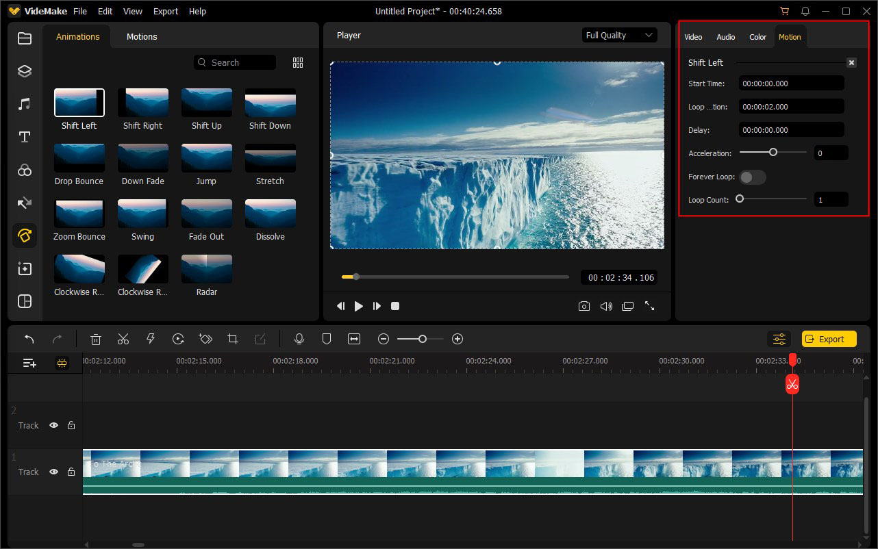Open the Music library in the sidebar
The width and height of the screenshot is (878, 549).
[x=25, y=103]
